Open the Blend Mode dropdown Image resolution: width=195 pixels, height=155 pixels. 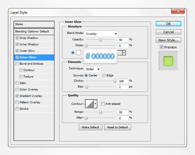(x=101, y=33)
